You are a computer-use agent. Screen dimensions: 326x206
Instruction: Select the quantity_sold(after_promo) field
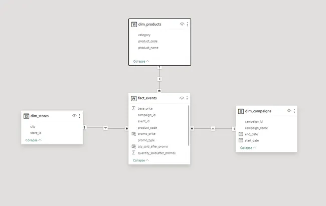pyautogui.click(x=156, y=153)
